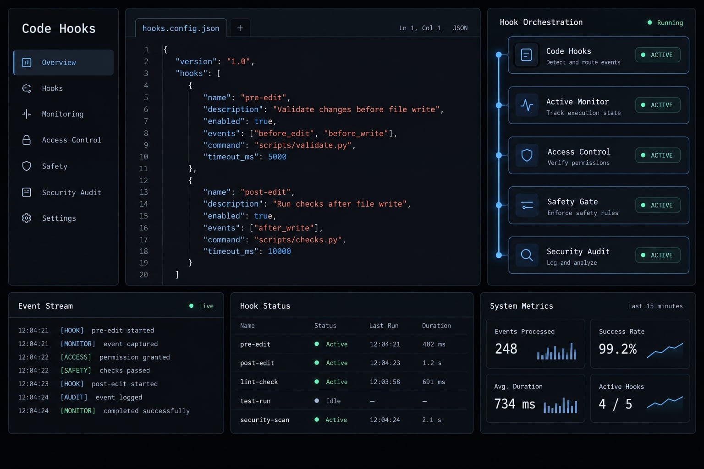Click line number 12 in the editor gutter
Viewport: 704px width, 469px height.
144,180
